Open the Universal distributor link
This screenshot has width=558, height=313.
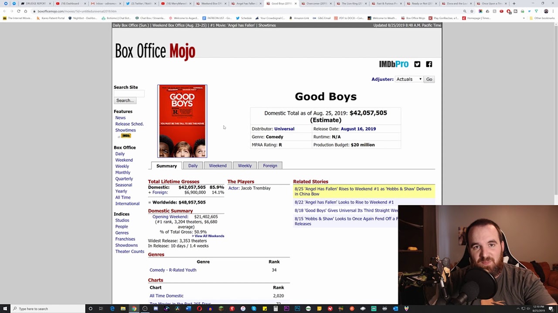pyautogui.click(x=284, y=129)
